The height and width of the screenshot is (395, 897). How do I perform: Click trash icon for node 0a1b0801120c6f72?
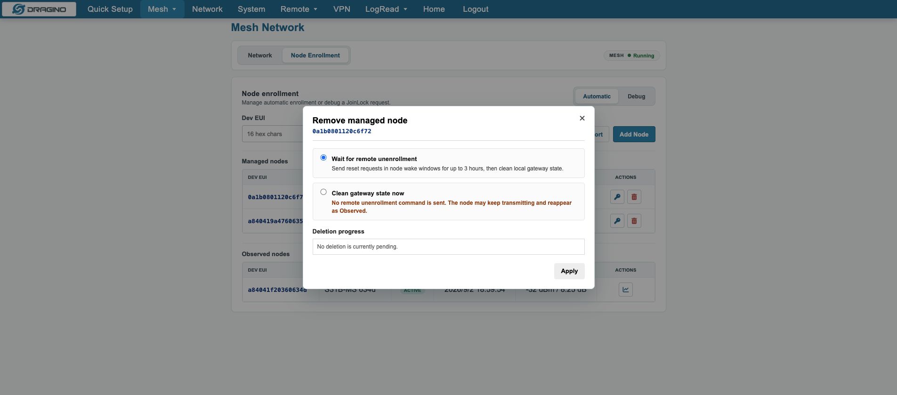tap(634, 197)
